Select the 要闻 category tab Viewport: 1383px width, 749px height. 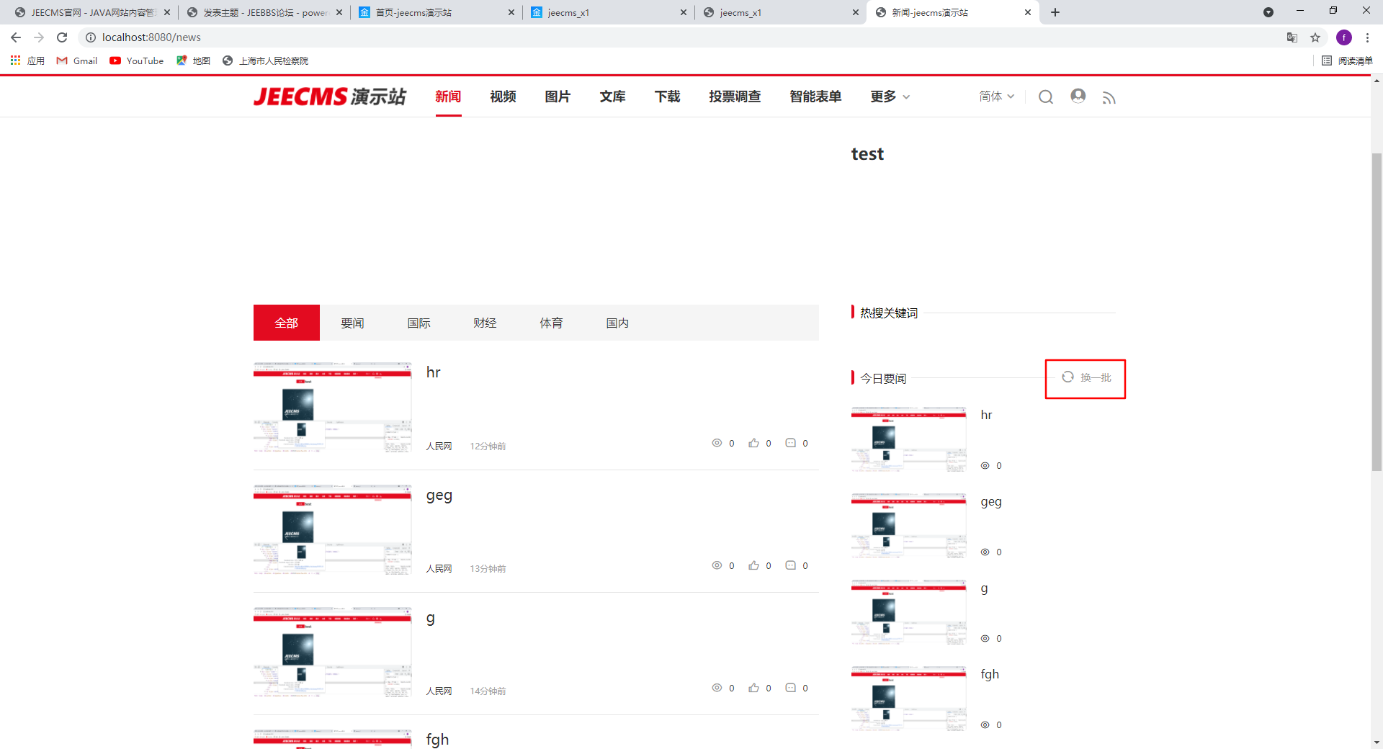[353, 323]
